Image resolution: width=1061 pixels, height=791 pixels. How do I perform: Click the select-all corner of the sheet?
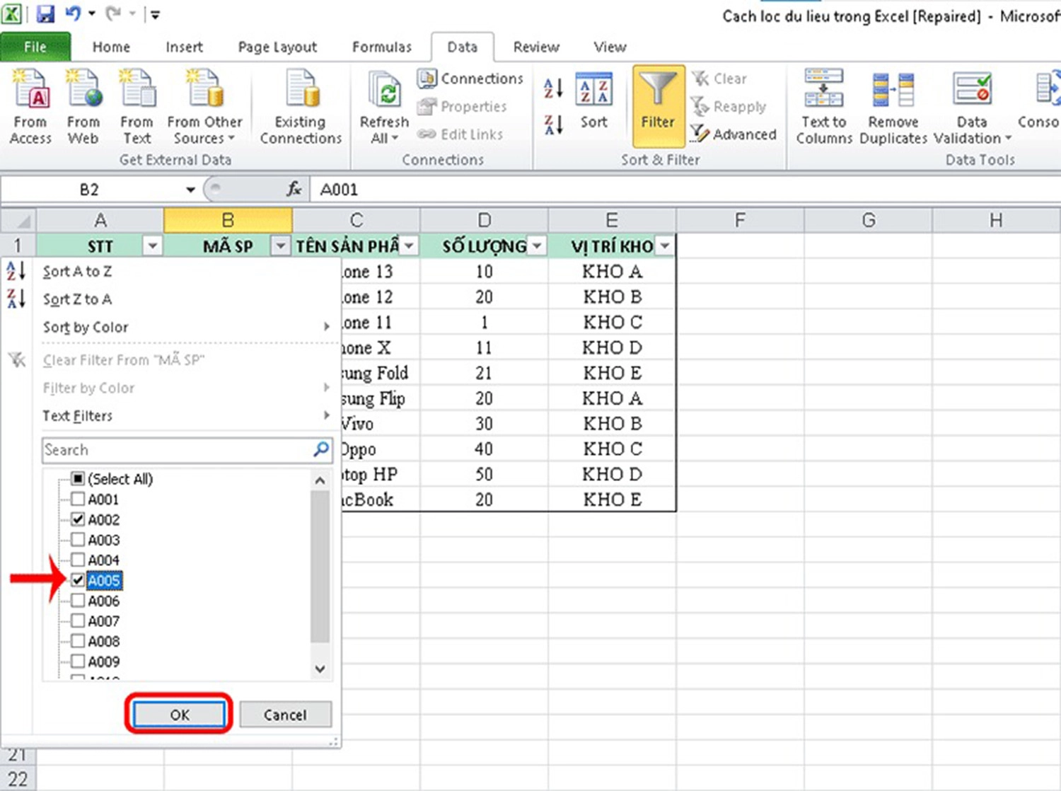(x=18, y=220)
